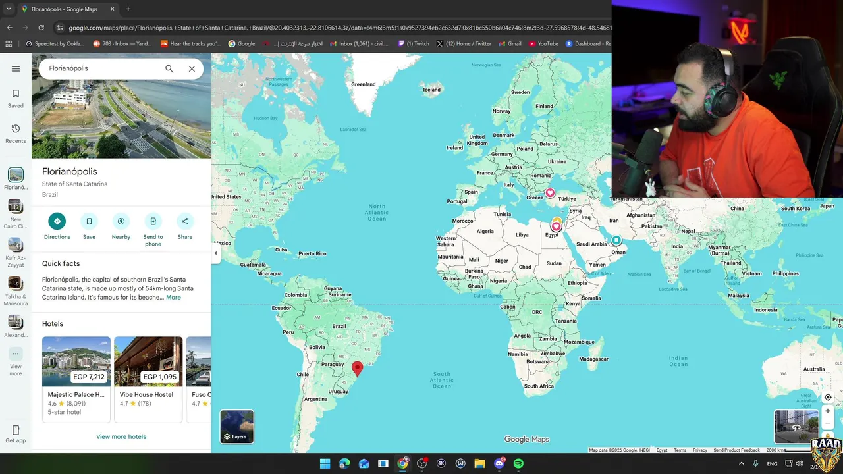
Task: Click the address bar URL
Action: coord(339,28)
